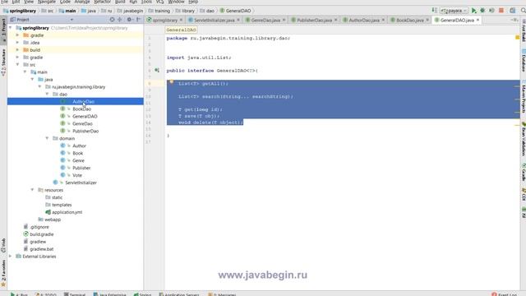The image size is (526, 296).
Task: Open the recent tabs list dropdown
Action: click(x=515, y=20)
